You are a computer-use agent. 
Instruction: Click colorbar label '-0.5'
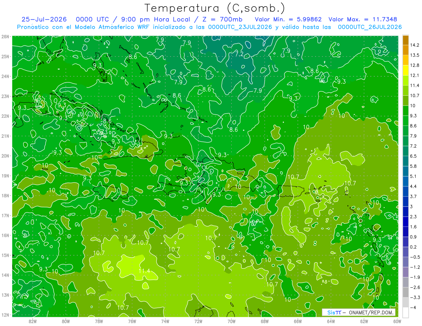point(415,257)
